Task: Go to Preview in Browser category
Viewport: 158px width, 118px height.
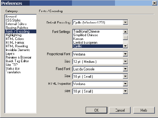Action: pyautogui.click(x=18, y=57)
